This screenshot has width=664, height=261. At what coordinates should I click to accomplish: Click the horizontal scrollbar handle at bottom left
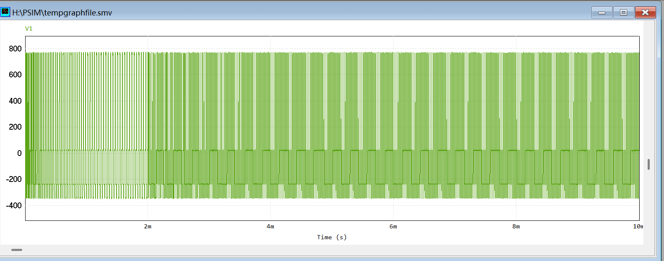point(17,250)
